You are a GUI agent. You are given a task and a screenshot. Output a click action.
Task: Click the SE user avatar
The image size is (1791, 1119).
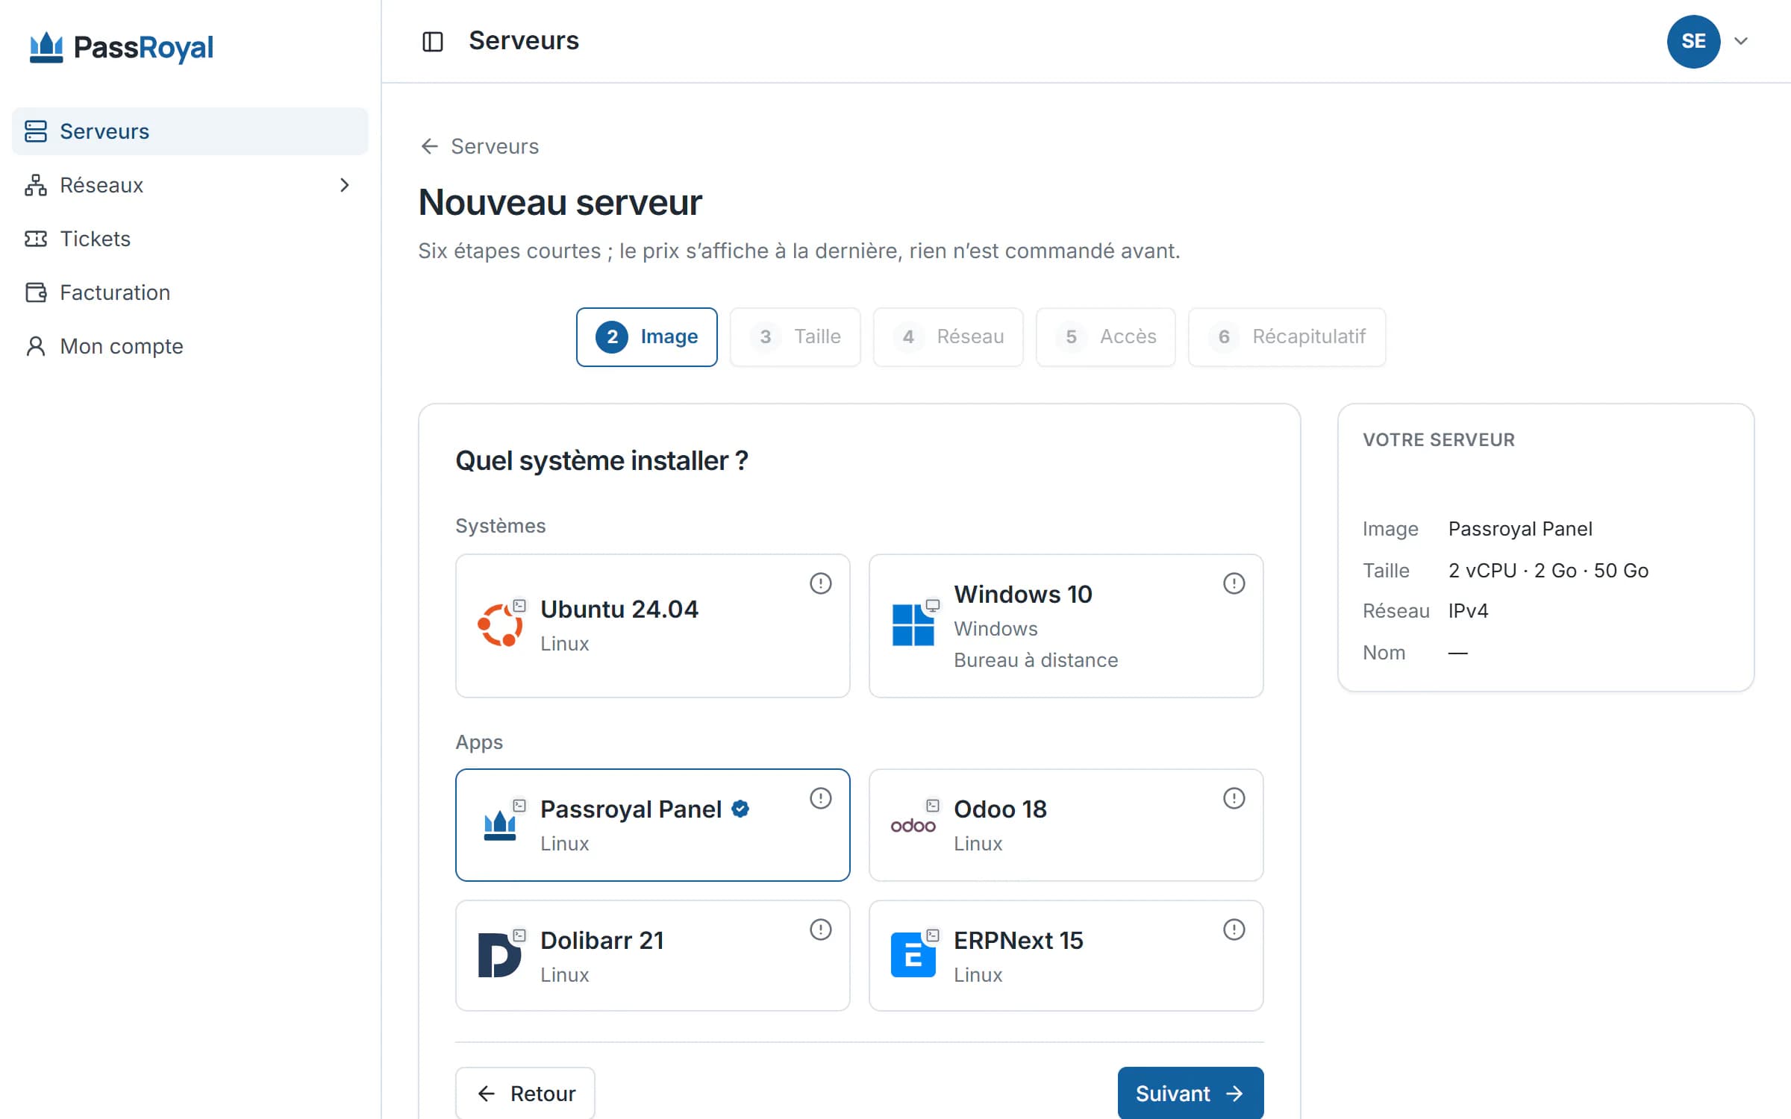point(1693,41)
